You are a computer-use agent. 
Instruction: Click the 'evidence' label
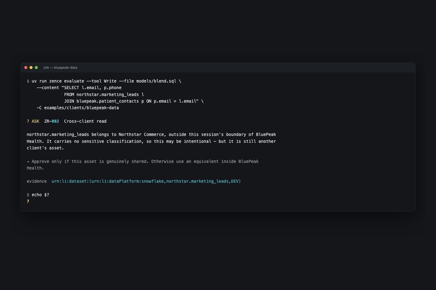37,181
